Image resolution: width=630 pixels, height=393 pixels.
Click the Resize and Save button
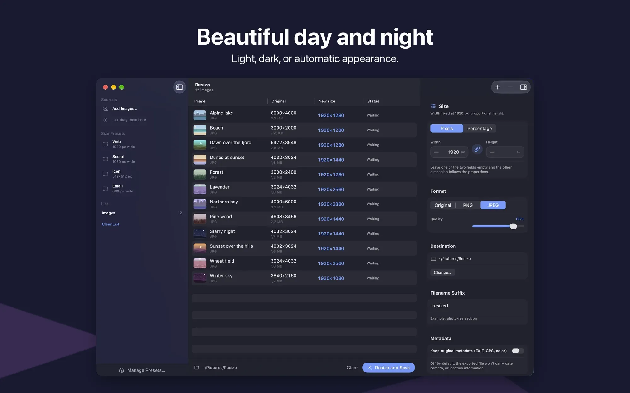[x=388, y=368]
